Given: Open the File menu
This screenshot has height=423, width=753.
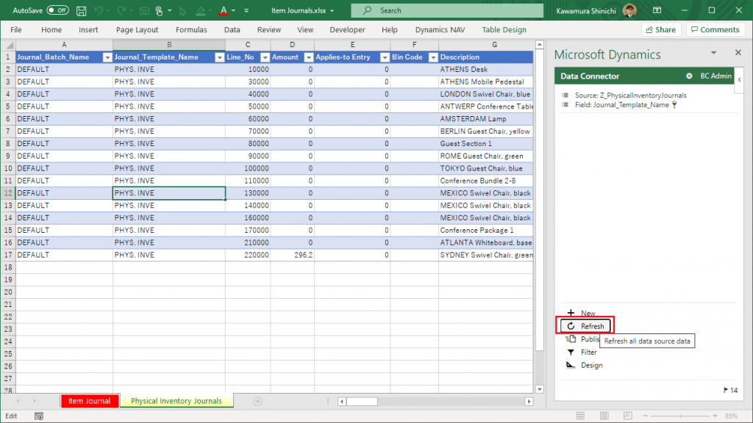Looking at the screenshot, I should [x=16, y=29].
